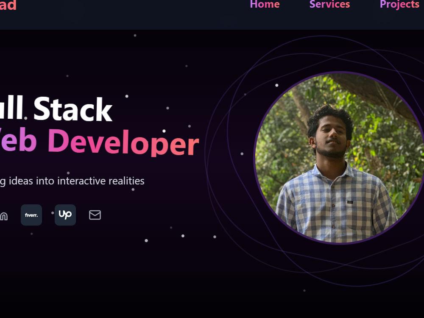Click the 'ideas into interactive realities' tagline
The image size is (424, 318).
(x=76, y=181)
